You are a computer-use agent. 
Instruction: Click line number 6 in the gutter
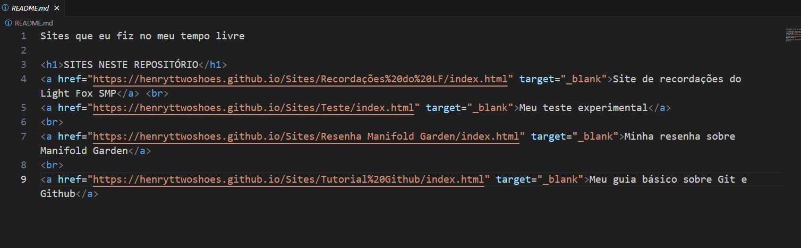[x=23, y=122]
